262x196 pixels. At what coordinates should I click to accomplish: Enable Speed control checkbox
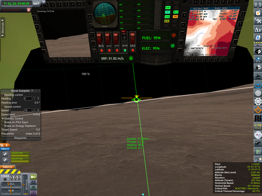3,107
